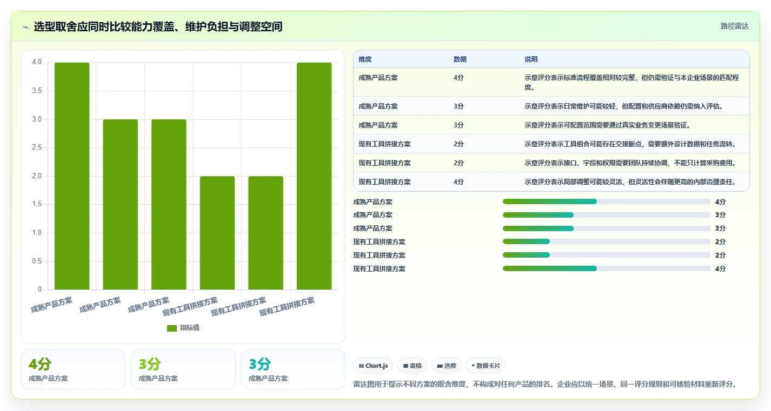Click the 4分 cell in the 标准流程覆盖 row

point(458,78)
